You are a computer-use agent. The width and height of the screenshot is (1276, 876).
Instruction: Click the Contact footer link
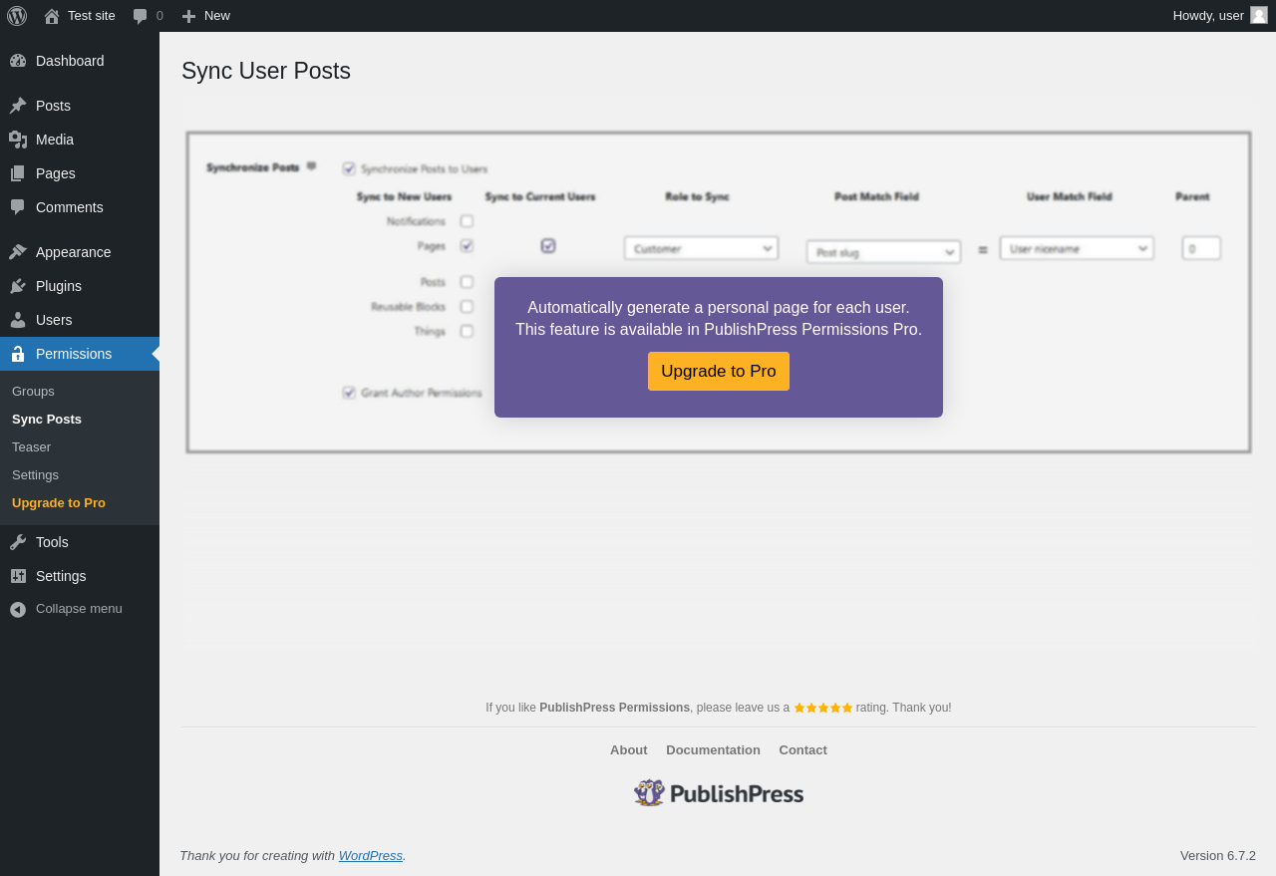tap(802, 750)
